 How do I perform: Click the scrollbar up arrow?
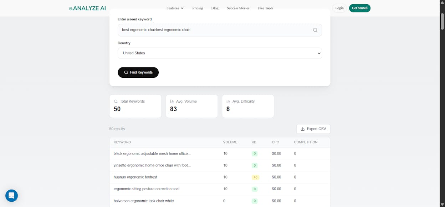point(442,2)
